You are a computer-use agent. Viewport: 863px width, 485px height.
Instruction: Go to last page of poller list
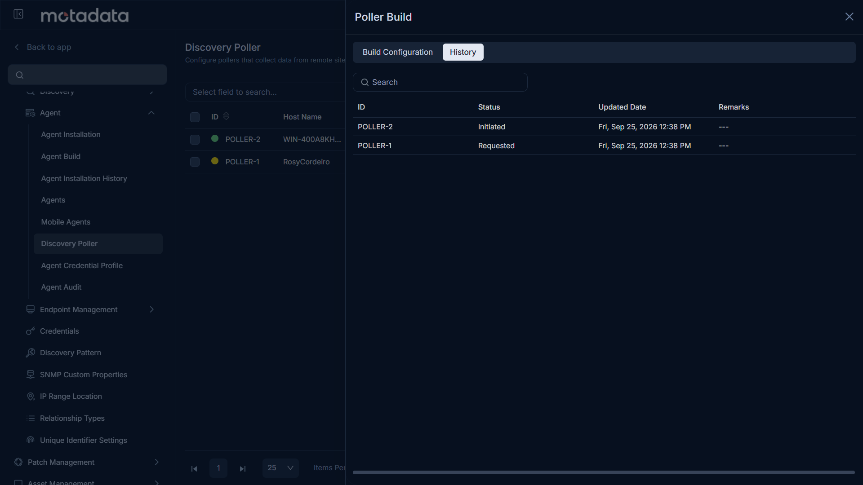[x=243, y=468]
